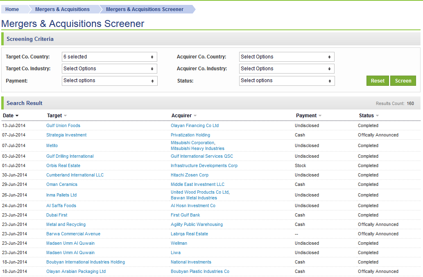This screenshot has width=423, height=277.
Task: Open Olayan Arabian Packaging Ltd link
Action: coord(76,272)
